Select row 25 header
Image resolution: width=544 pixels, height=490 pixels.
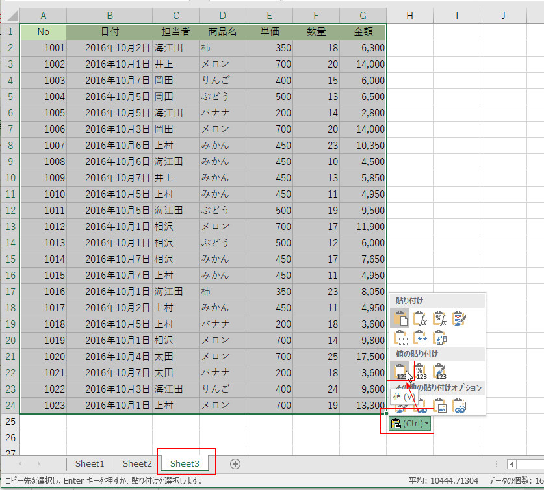point(10,421)
